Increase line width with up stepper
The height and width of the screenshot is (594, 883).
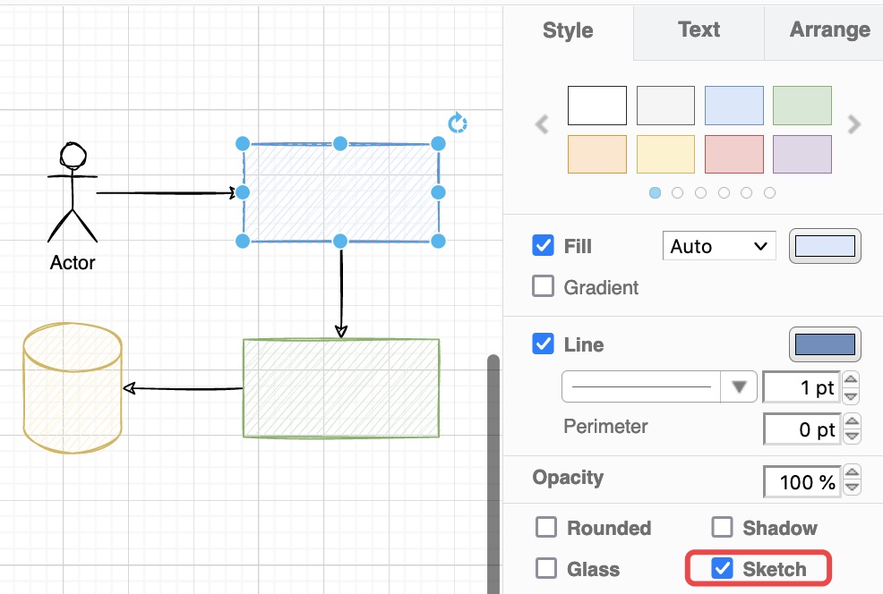coord(852,380)
